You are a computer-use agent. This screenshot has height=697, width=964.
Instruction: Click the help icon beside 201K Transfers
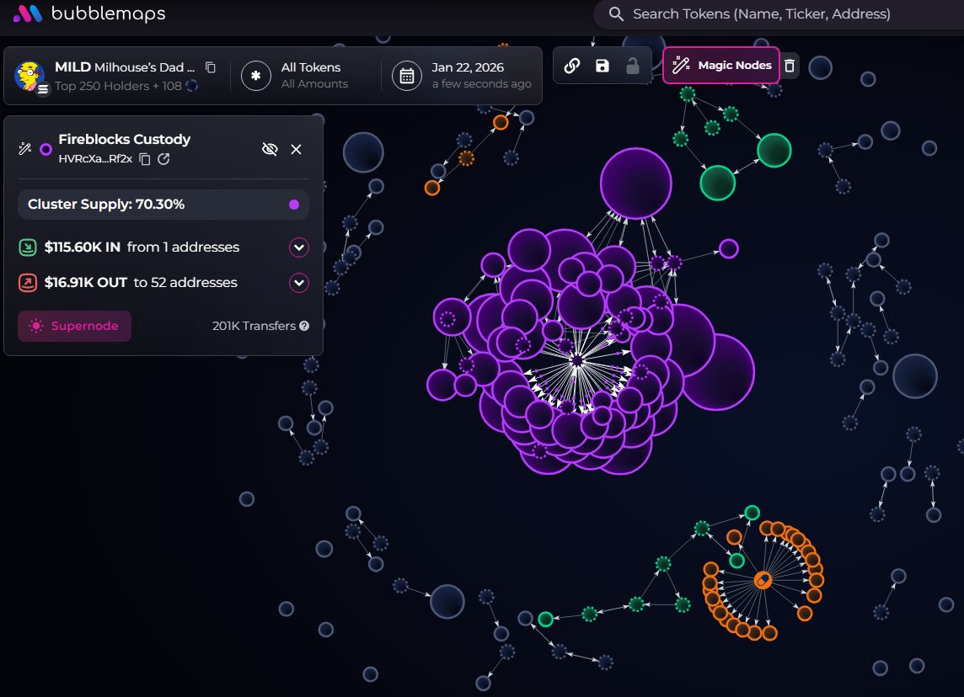[x=304, y=326]
